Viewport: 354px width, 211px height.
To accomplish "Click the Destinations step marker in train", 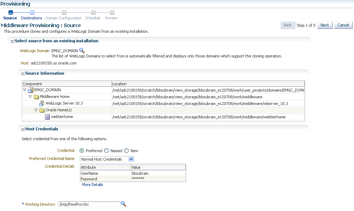I will click(32, 12).
